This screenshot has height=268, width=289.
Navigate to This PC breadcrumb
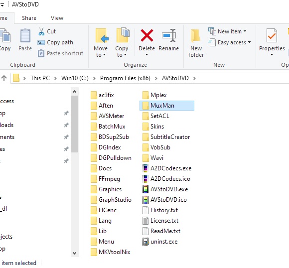[40, 78]
